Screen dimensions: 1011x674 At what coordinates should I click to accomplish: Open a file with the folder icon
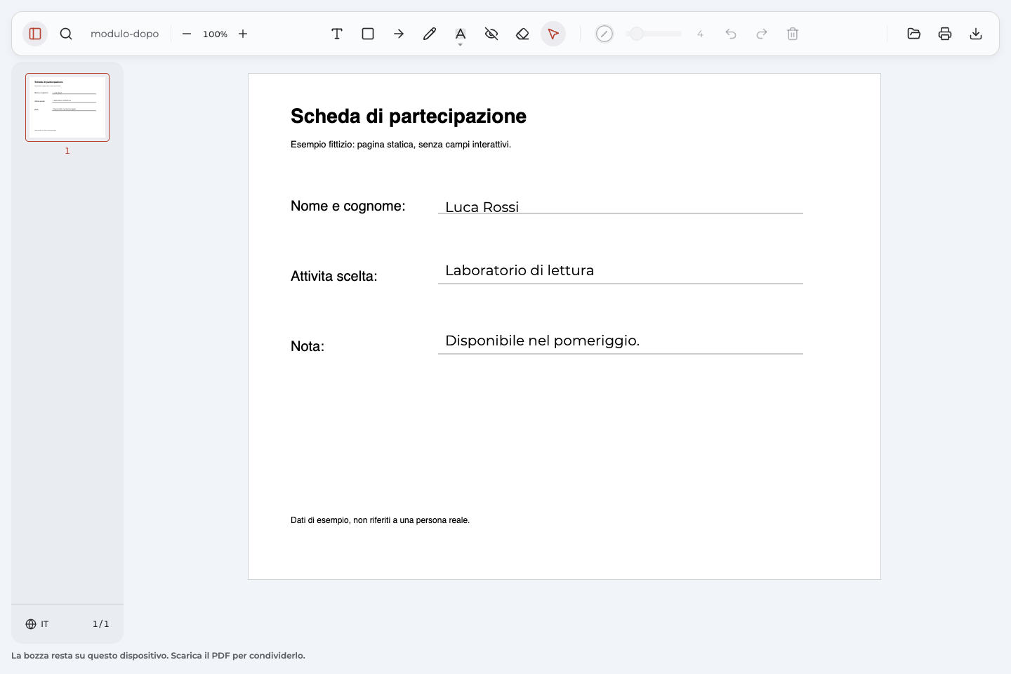914,34
